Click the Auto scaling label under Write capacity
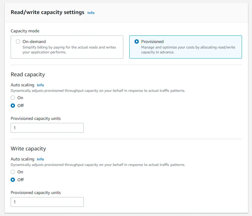252x216 pixels. tap(23, 159)
